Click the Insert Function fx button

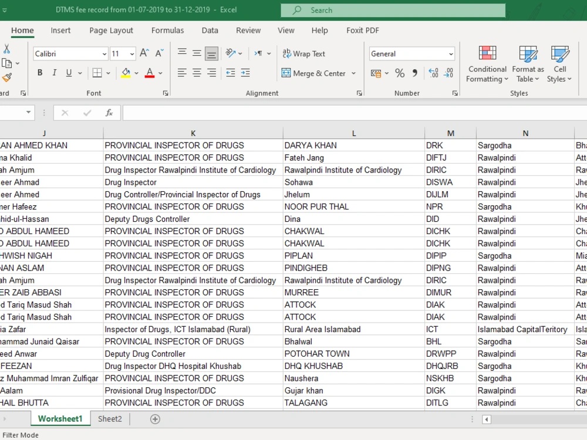point(109,113)
